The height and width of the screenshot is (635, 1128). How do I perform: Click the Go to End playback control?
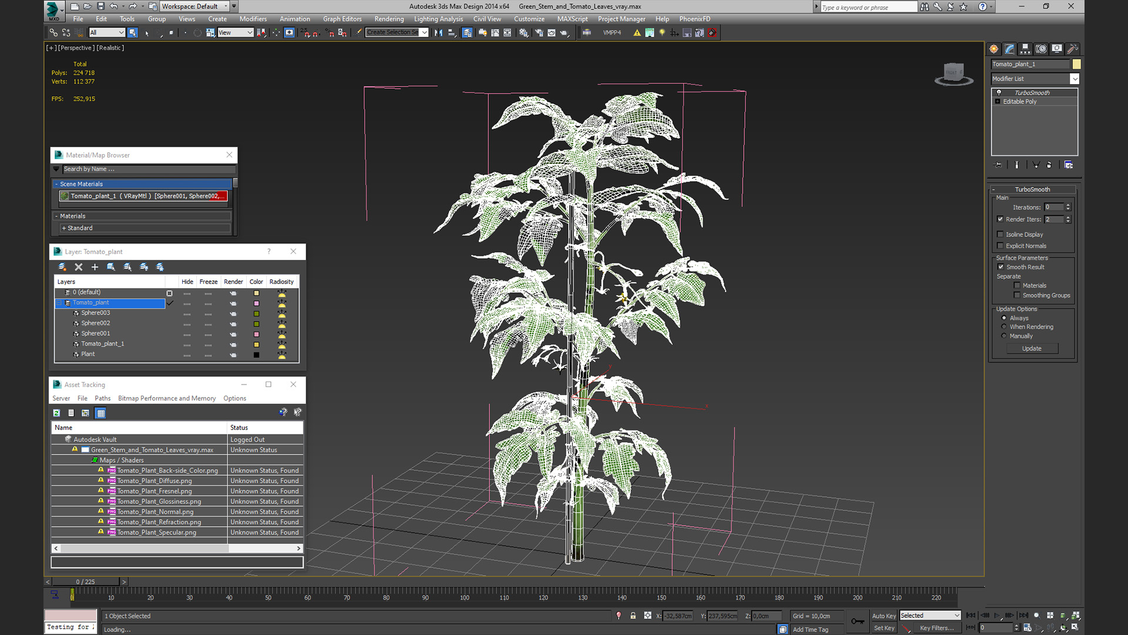click(x=1023, y=616)
